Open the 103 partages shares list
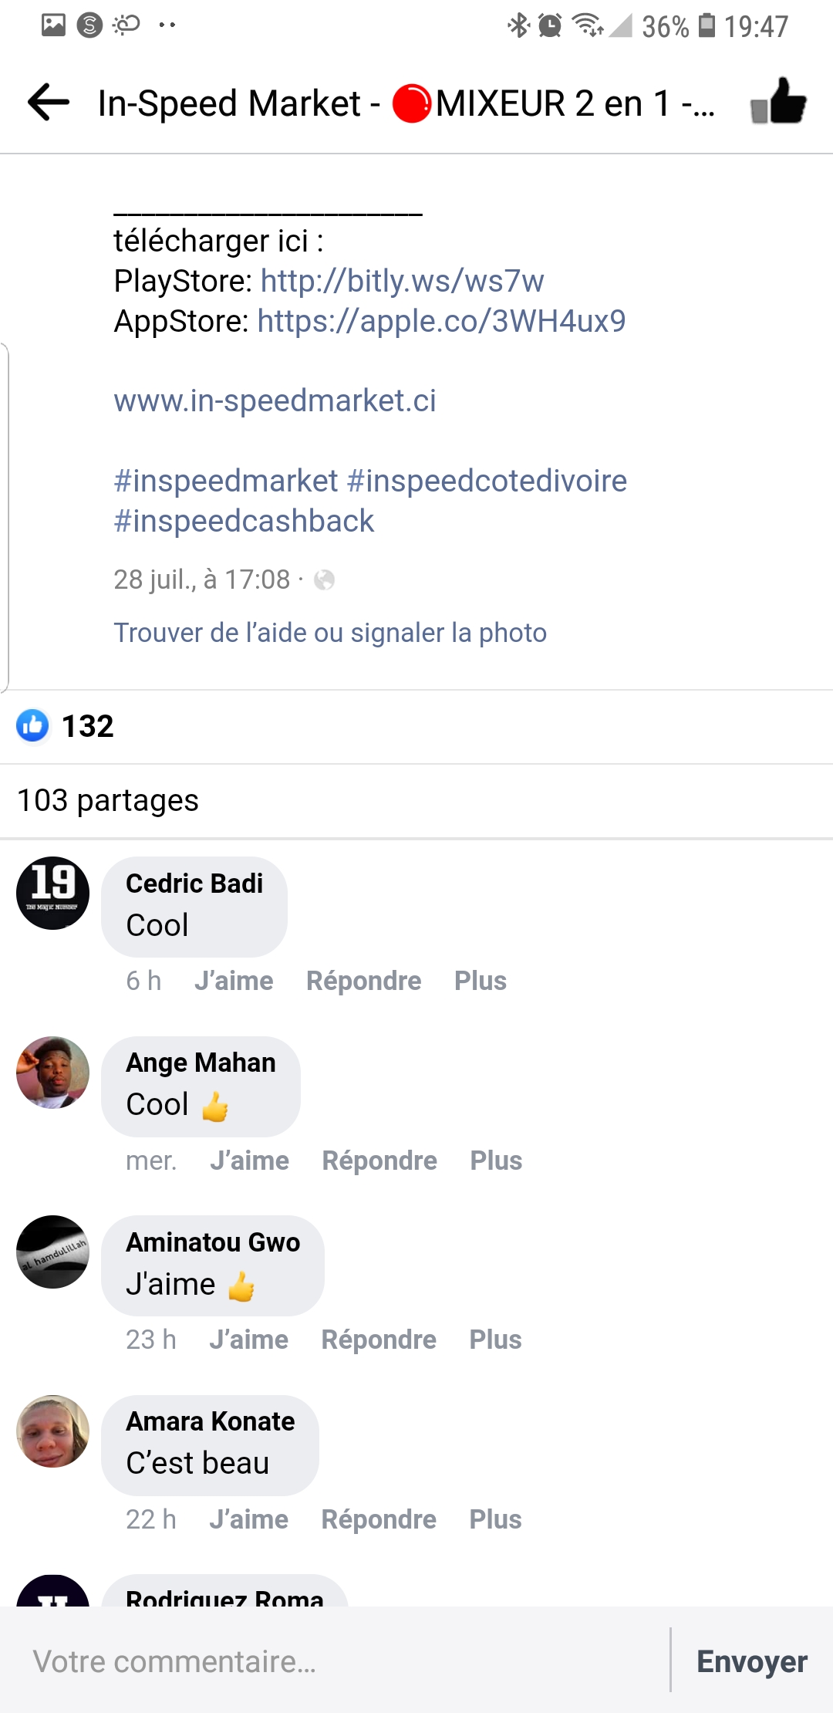This screenshot has height=1713, width=833. [108, 800]
